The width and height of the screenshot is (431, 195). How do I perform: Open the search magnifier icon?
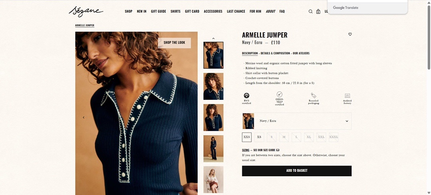(x=310, y=12)
